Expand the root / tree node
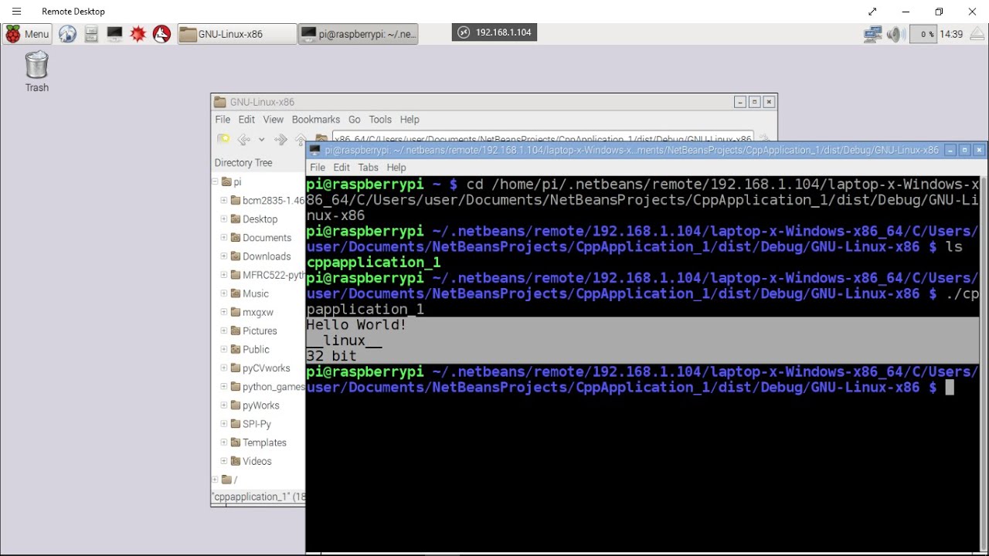Image resolution: width=989 pixels, height=556 pixels. (215, 480)
